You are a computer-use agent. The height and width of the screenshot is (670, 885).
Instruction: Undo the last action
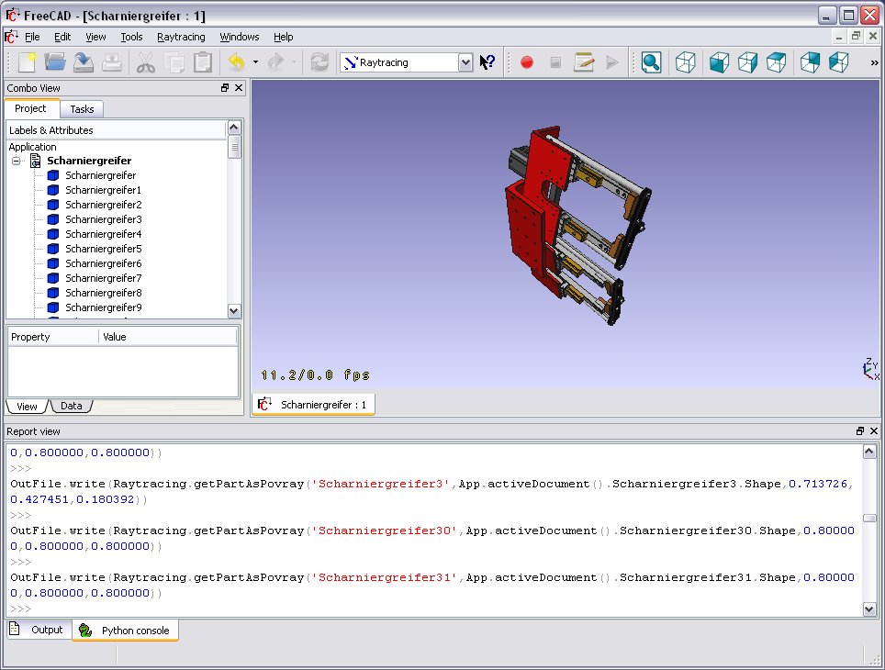pos(237,62)
